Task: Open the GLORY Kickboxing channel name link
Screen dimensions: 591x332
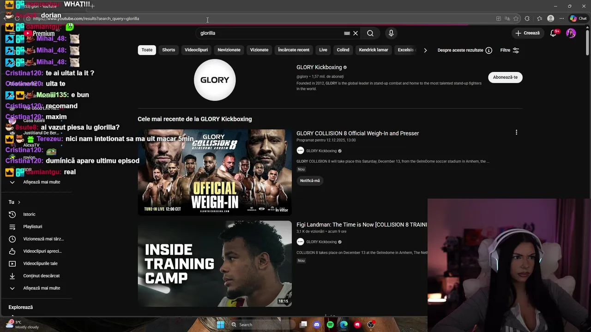Action: 319,67
